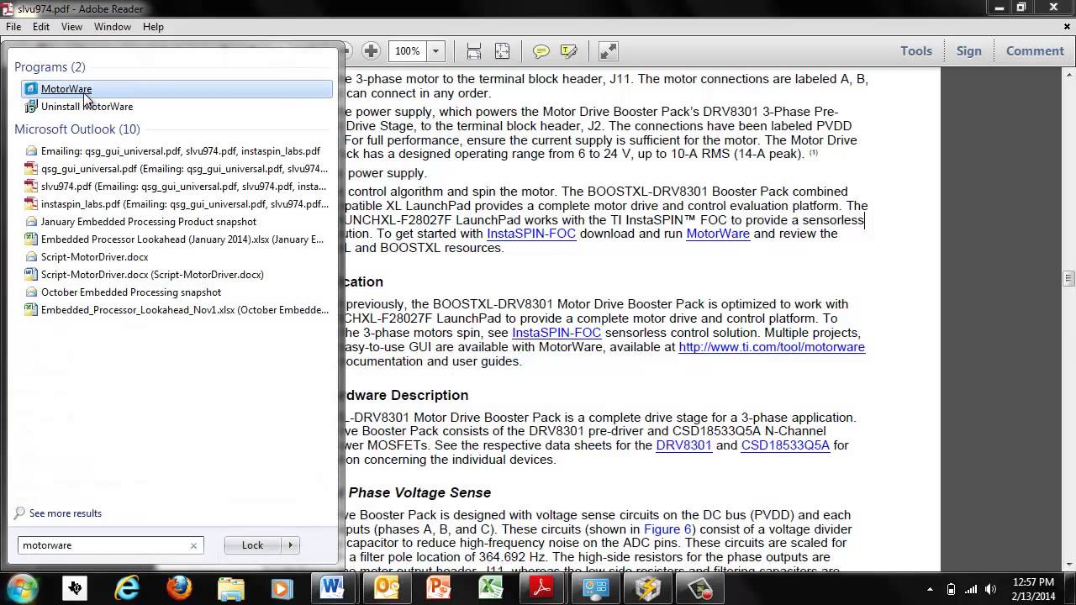1076x605 pixels.
Task: Launch MotorWare from the Programs results
Action: [x=177, y=89]
